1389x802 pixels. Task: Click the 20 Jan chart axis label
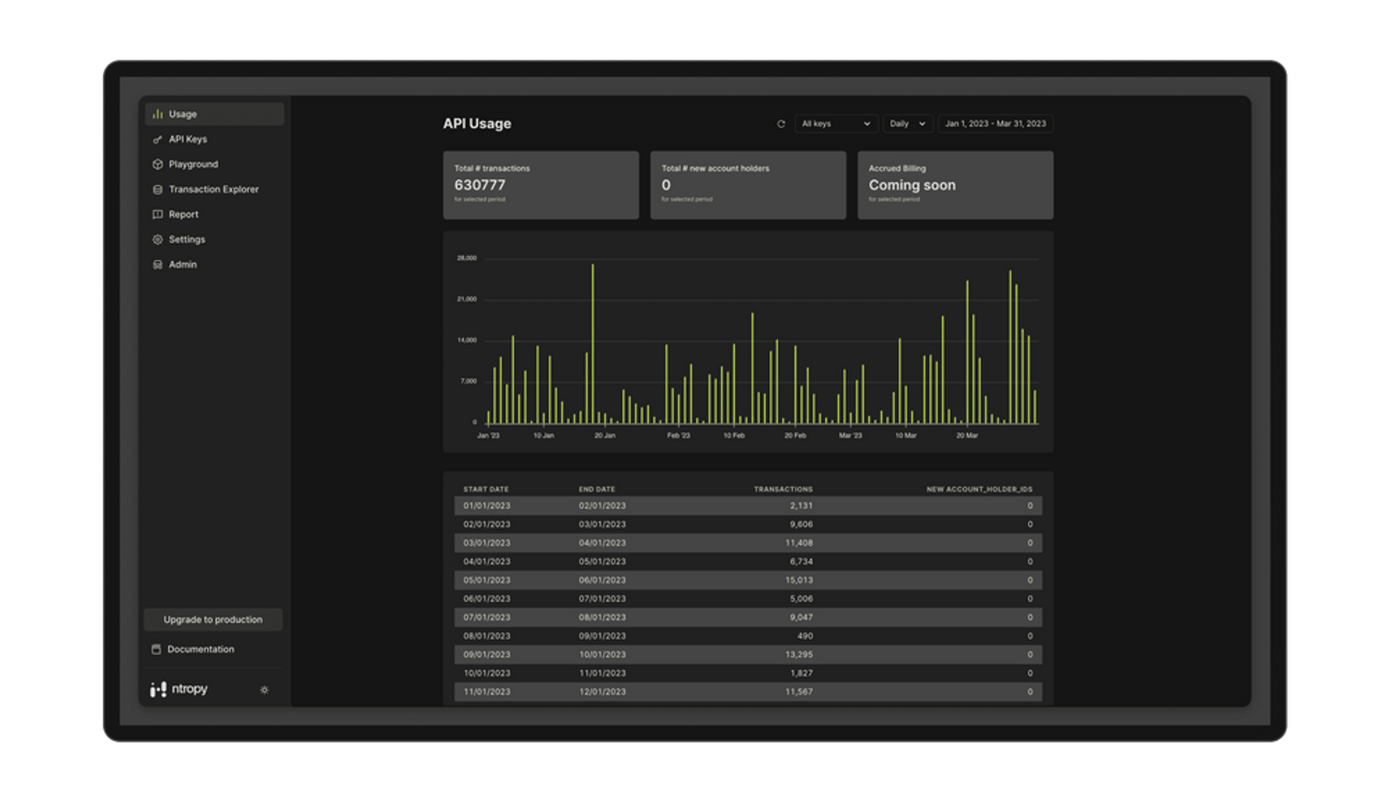tap(604, 436)
